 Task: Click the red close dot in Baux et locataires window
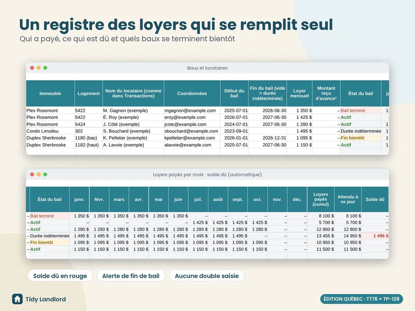coord(32,68)
